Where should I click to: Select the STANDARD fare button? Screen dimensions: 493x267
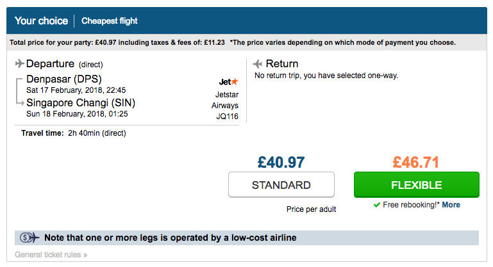click(x=281, y=184)
